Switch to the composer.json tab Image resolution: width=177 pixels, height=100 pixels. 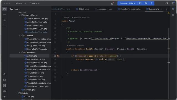(x=103, y=9)
